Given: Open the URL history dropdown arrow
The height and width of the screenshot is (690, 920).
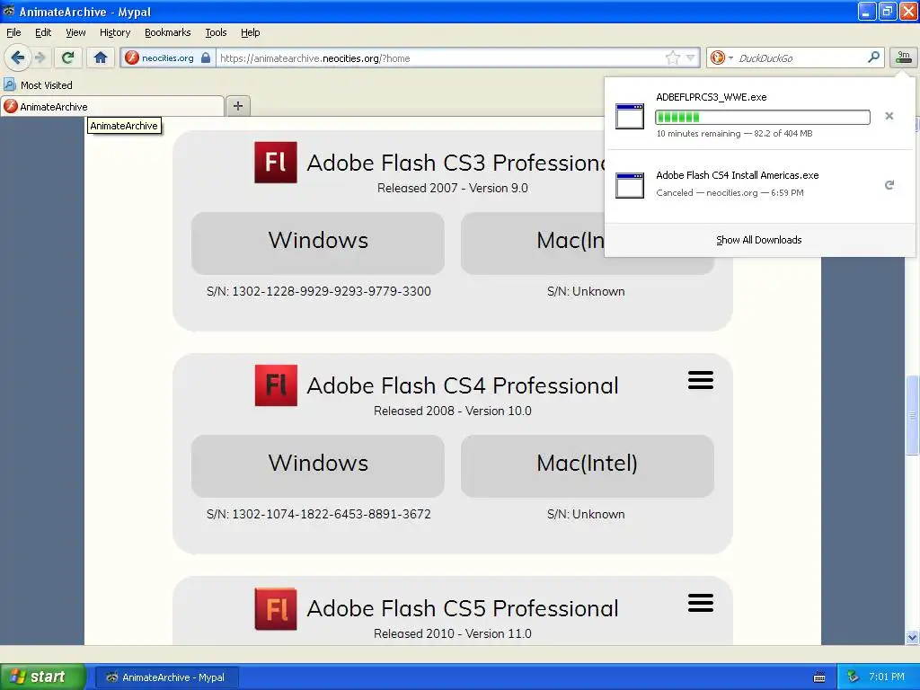Looking at the screenshot, I should click(691, 57).
